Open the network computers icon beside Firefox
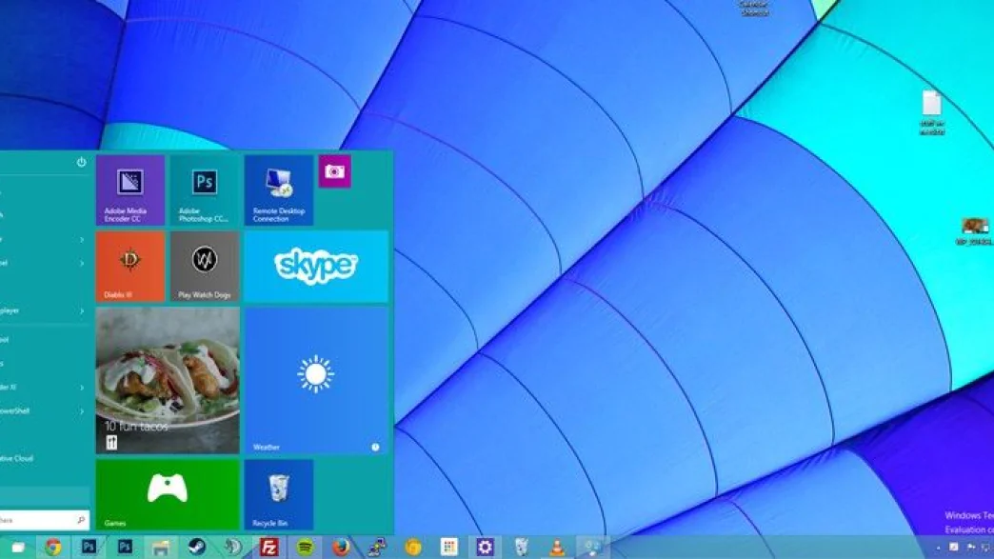 (377, 547)
